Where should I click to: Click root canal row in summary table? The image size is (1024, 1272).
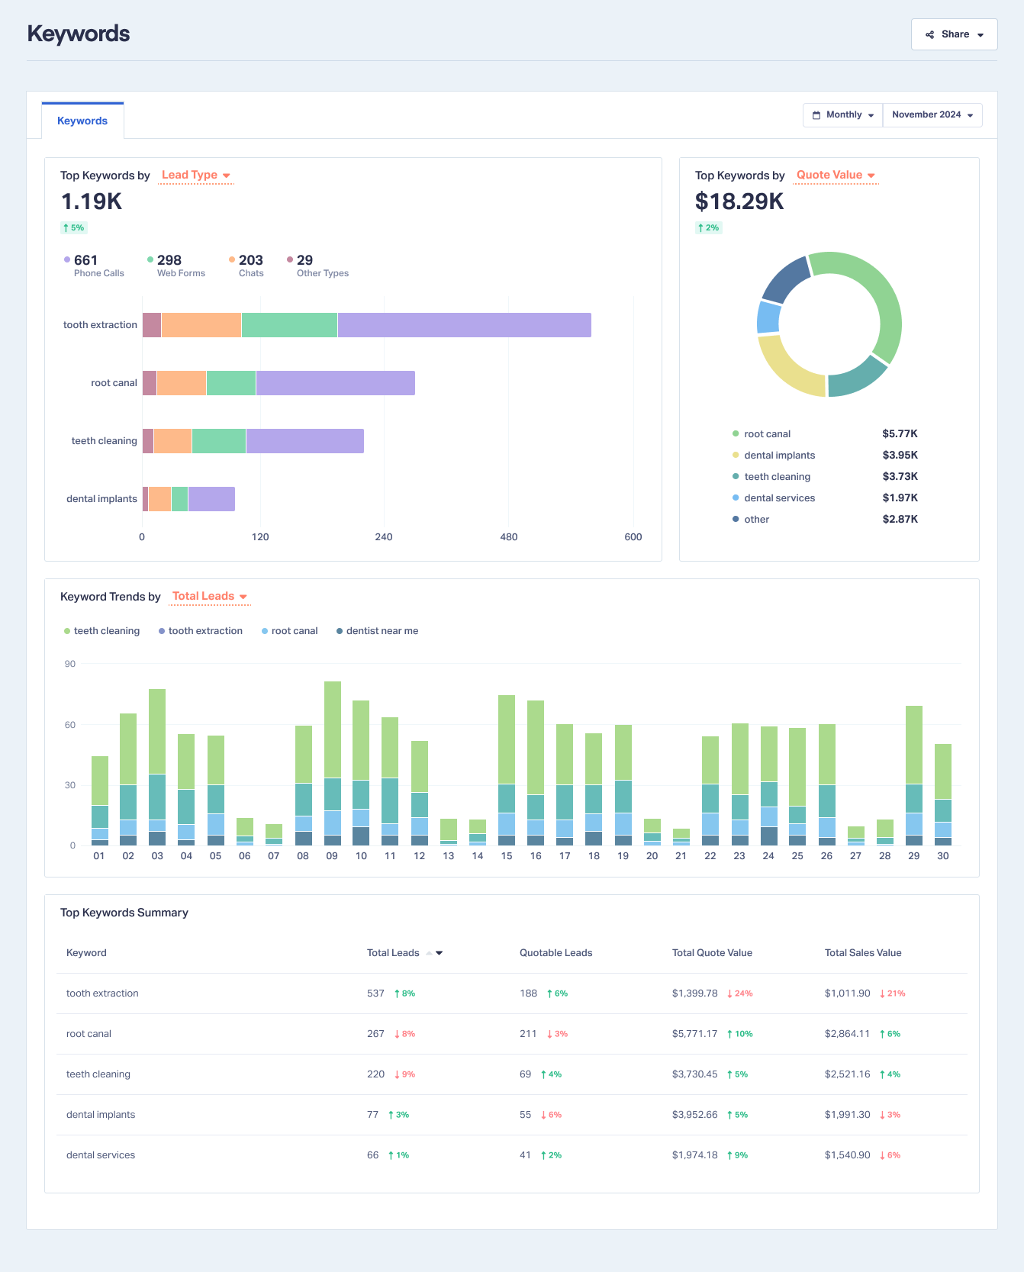click(511, 1034)
